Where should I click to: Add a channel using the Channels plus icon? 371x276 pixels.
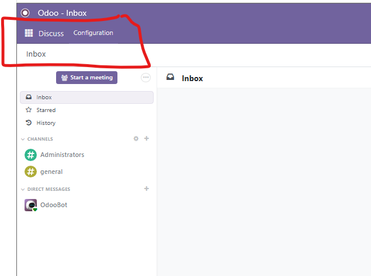pos(147,139)
